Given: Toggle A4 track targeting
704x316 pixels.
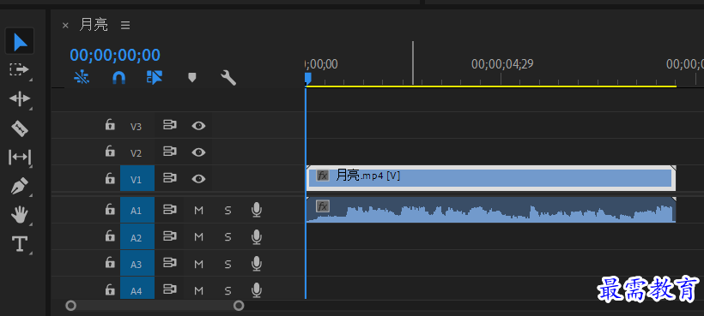Looking at the screenshot, I should [137, 289].
